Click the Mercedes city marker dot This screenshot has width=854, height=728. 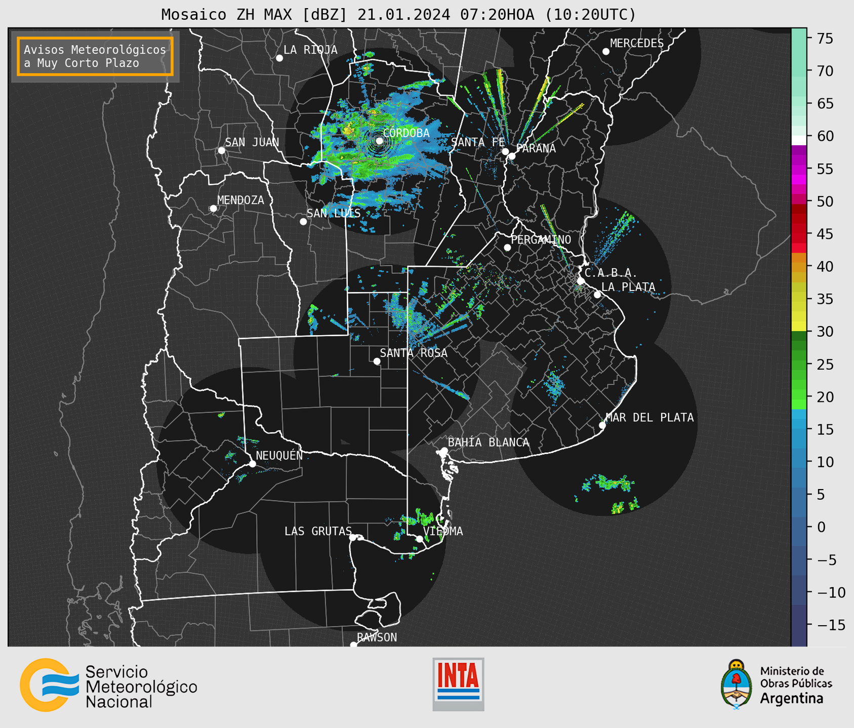click(606, 52)
